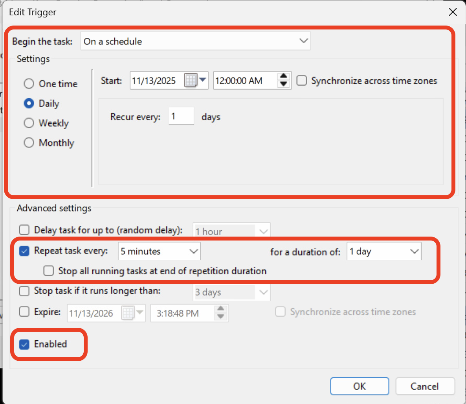Viewport: 466px width, 404px height.
Task: Select the Daily radio button
Action: [x=29, y=103]
